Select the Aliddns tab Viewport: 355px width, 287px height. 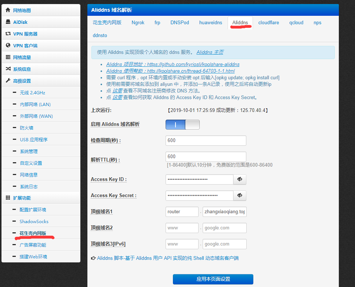tap(240, 23)
